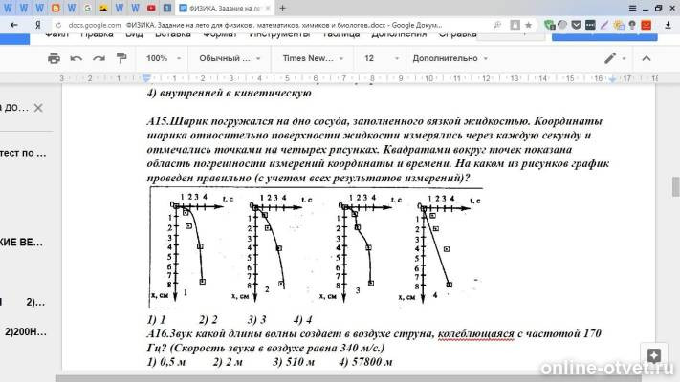This screenshot has width=680, height=382.
Task: Undo the last edit
Action: pos(77,58)
